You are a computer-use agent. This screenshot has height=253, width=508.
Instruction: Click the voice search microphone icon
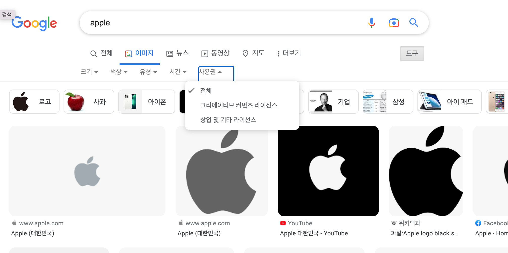pos(372,23)
